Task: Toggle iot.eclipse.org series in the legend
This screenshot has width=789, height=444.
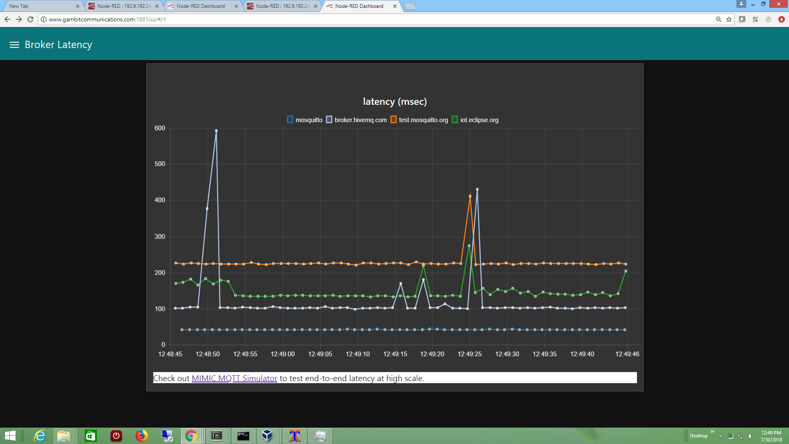Action: point(475,120)
